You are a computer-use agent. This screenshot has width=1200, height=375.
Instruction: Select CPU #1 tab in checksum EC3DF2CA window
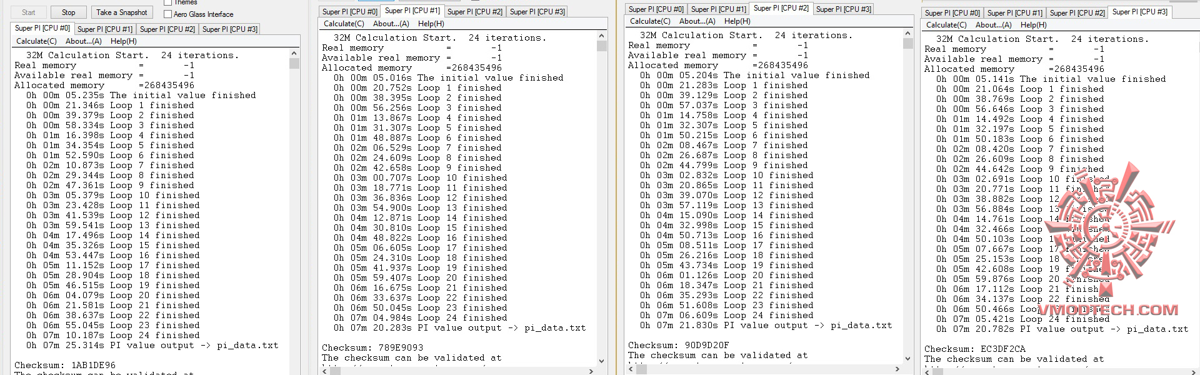pyautogui.click(x=1014, y=13)
